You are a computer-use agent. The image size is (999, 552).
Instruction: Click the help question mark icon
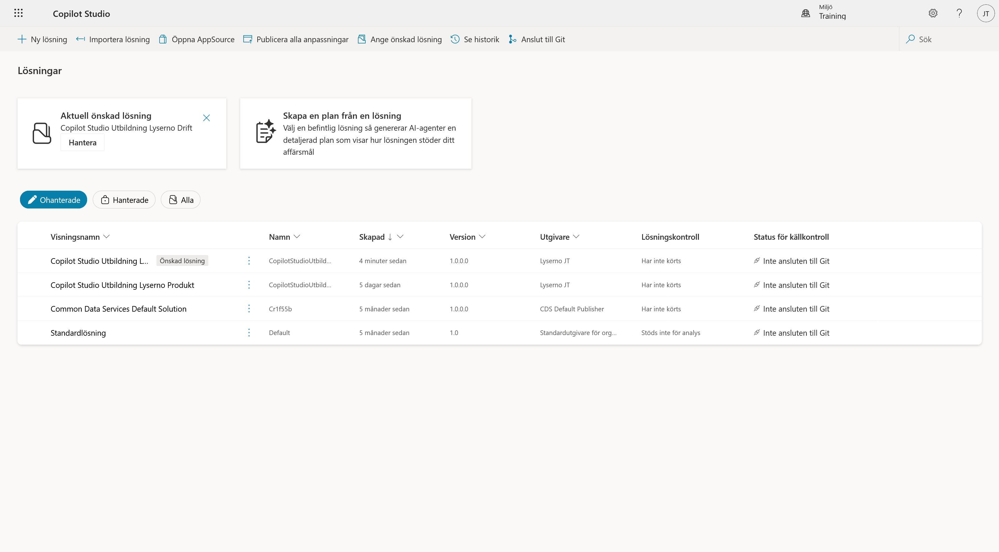click(x=959, y=13)
